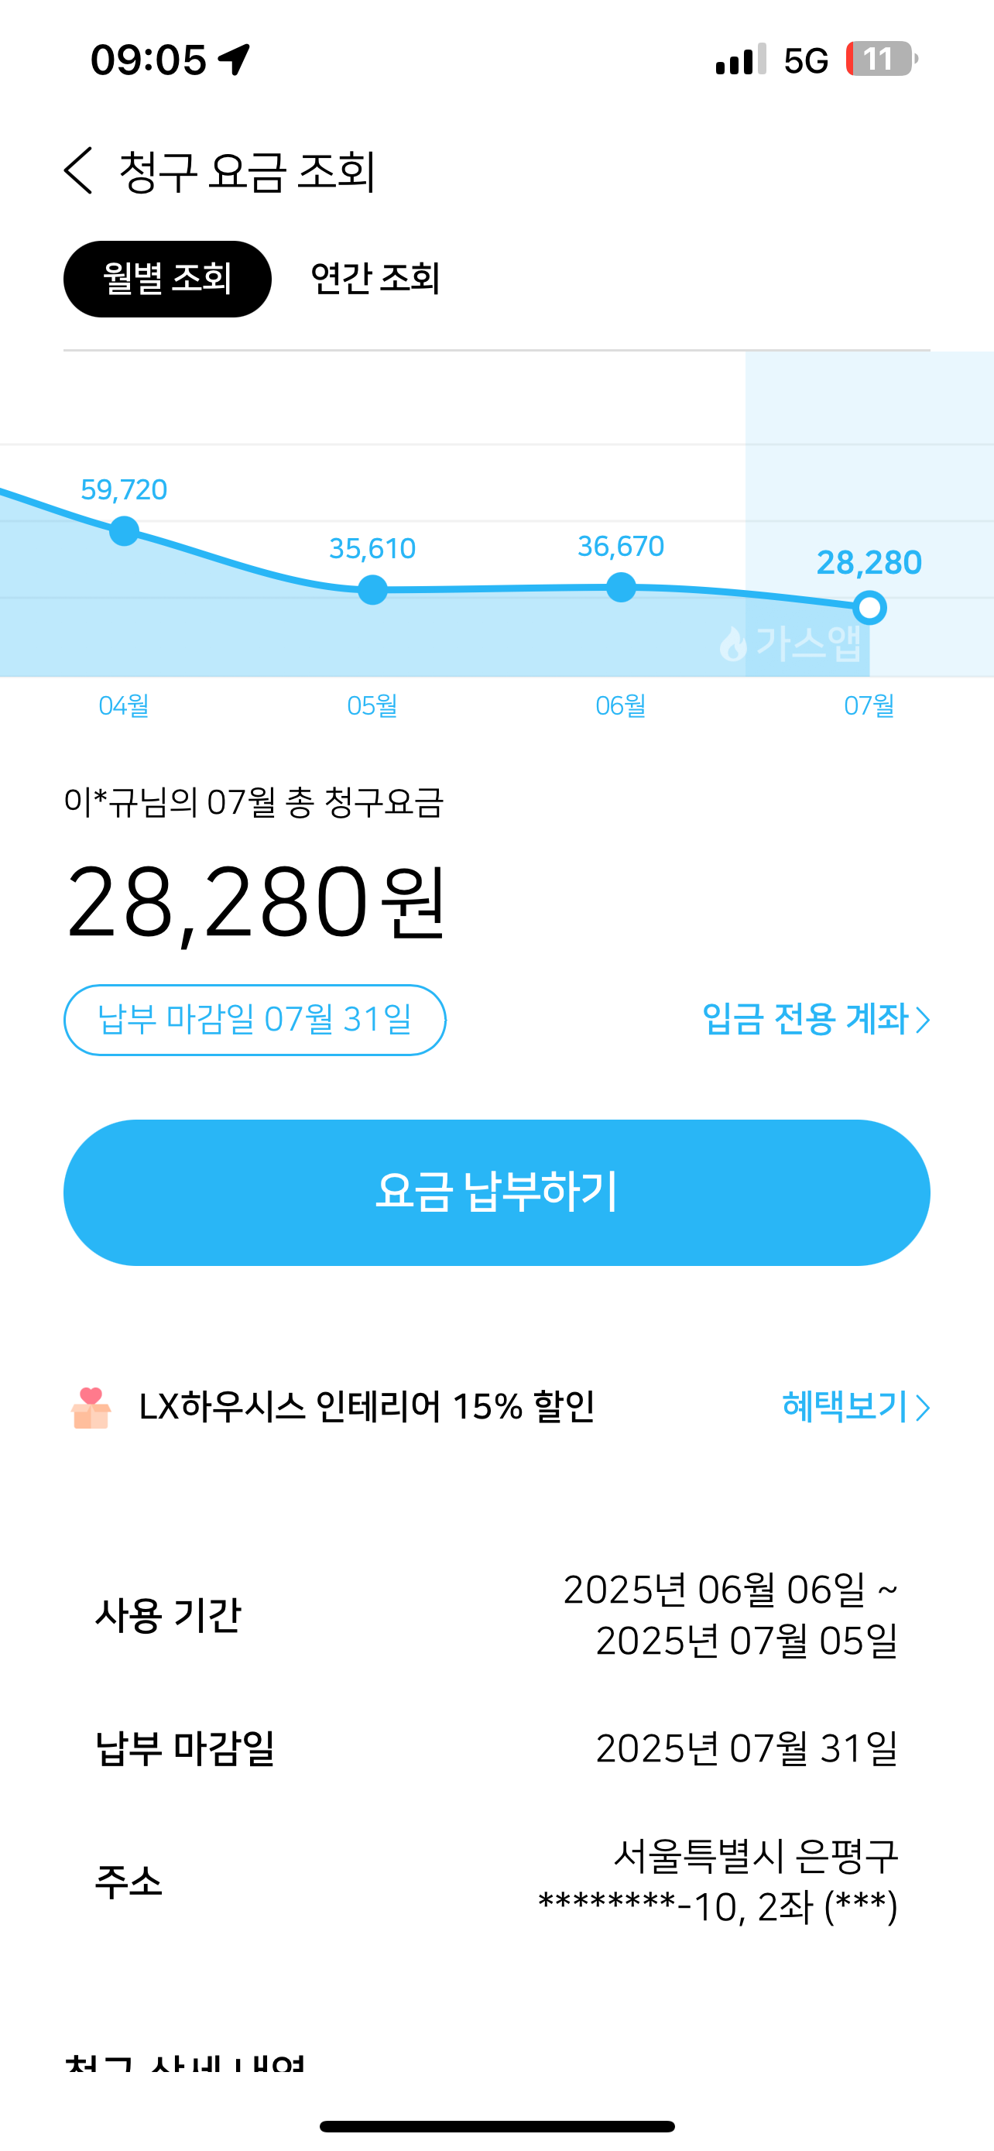This screenshot has width=994, height=2151.
Task: Tap the location arrow in status bar
Action: 235,60
